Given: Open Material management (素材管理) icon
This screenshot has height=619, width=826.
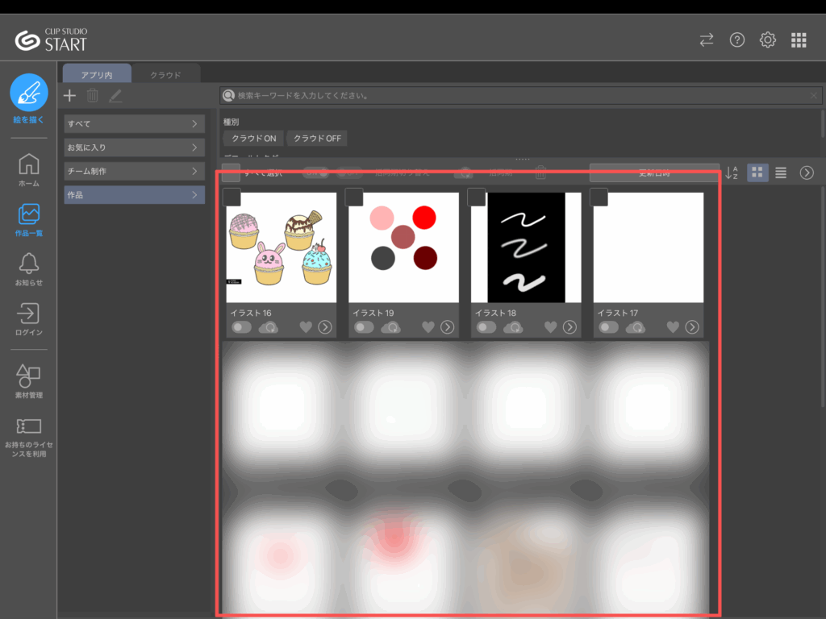Looking at the screenshot, I should point(28,375).
